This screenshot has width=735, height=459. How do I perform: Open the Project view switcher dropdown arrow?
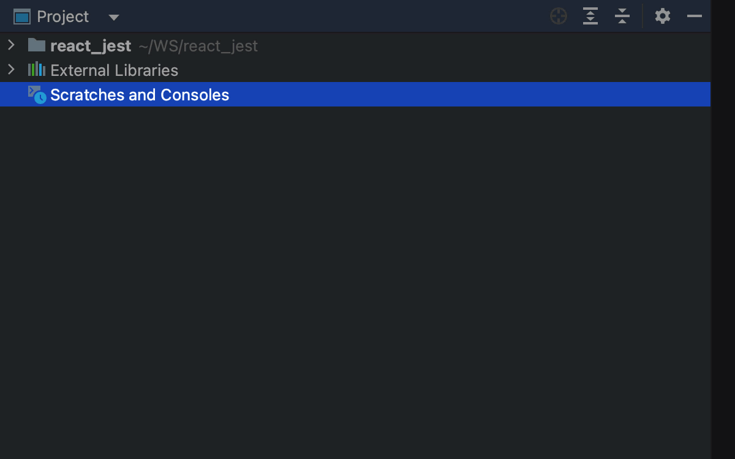(114, 17)
